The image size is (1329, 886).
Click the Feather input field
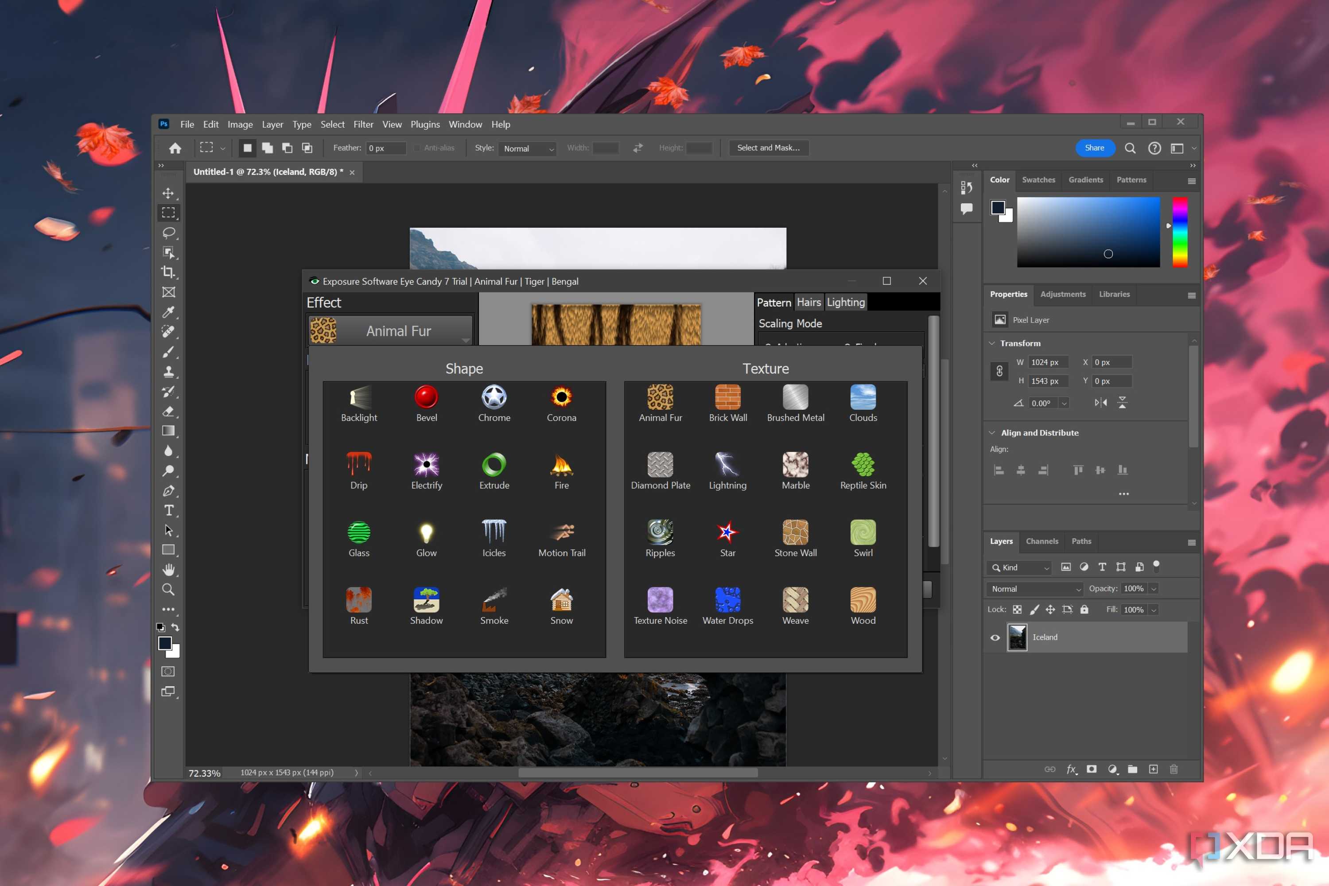(x=386, y=148)
